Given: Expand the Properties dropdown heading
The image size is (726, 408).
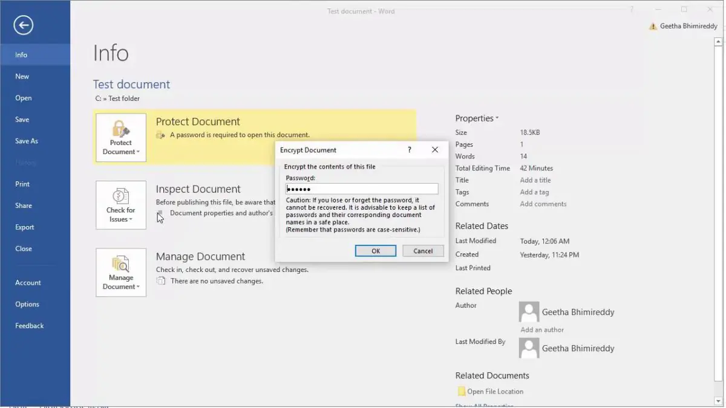Looking at the screenshot, I should pyautogui.click(x=477, y=118).
